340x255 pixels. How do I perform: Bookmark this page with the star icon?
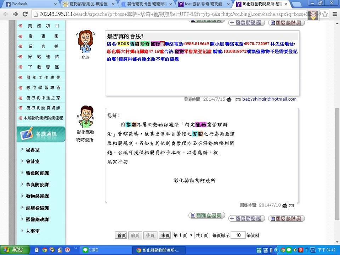coord(325,14)
